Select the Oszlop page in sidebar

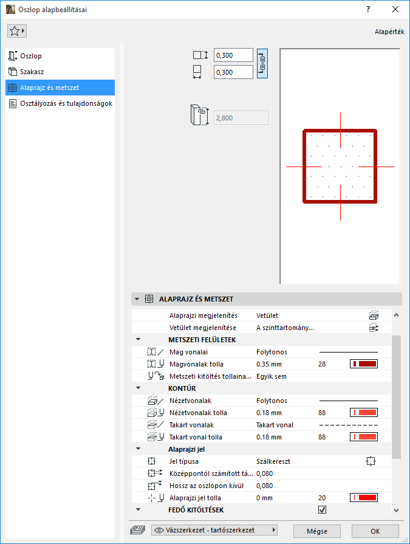tap(60, 56)
